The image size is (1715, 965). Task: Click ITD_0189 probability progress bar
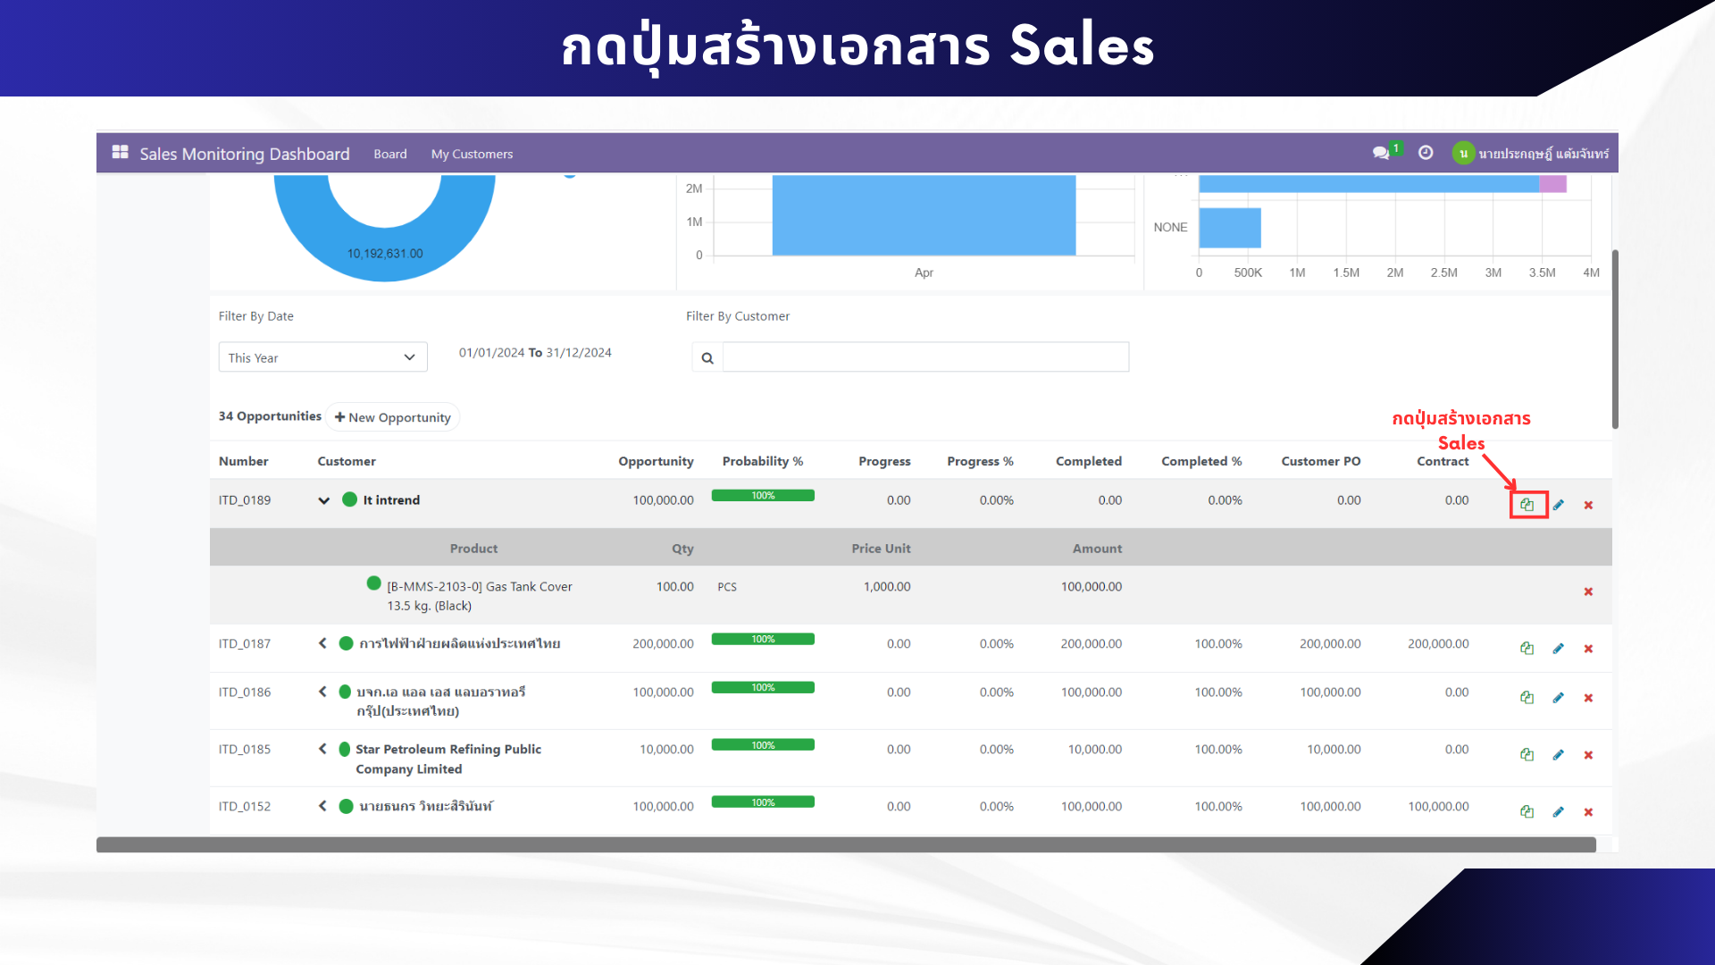pyautogui.click(x=763, y=496)
